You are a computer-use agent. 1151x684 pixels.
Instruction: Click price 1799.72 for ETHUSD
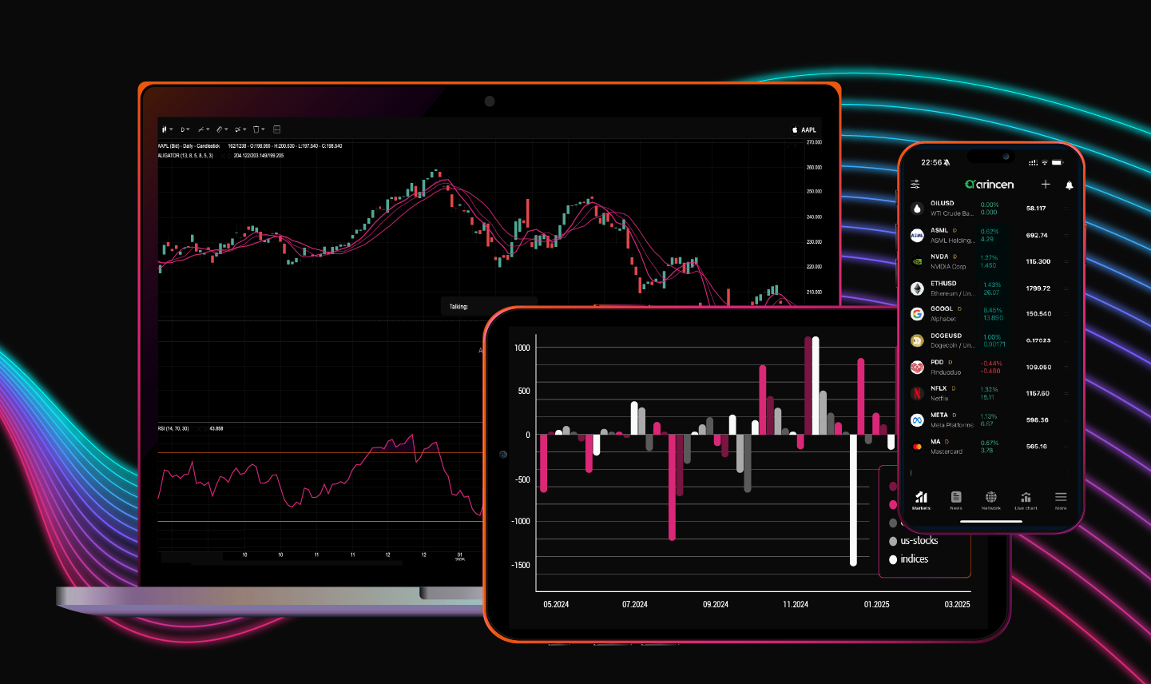pos(1038,288)
